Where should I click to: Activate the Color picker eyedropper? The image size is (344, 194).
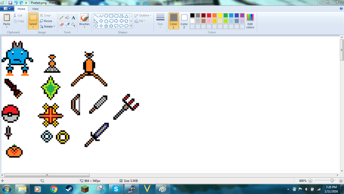(x=67, y=25)
